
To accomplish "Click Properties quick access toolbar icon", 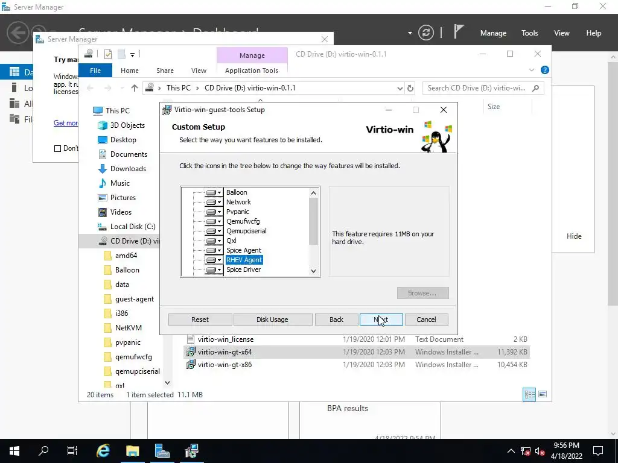I will click(x=107, y=54).
